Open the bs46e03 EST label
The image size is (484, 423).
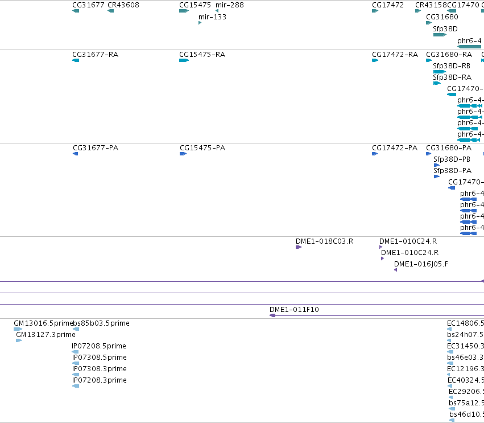[x=465, y=358]
